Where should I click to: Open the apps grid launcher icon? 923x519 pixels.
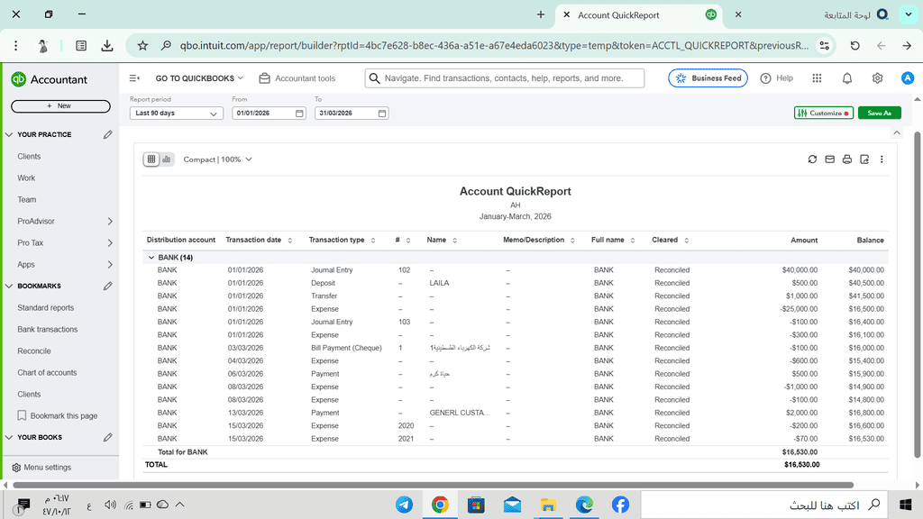click(x=817, y=78)
